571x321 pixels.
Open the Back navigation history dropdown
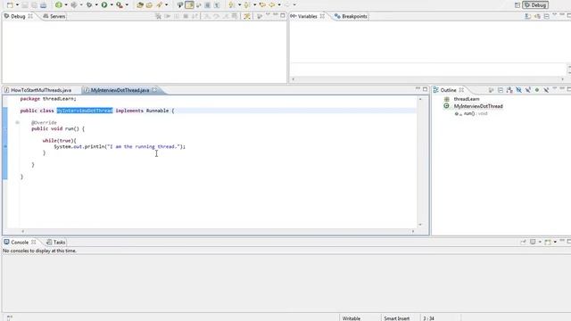pyautogui.click(x=279, y=5)
